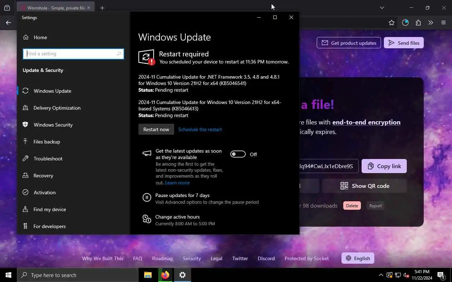Viewport: 452px width, 282px height.
Task: Click the restart required status icon
Action: coord(147,57)
